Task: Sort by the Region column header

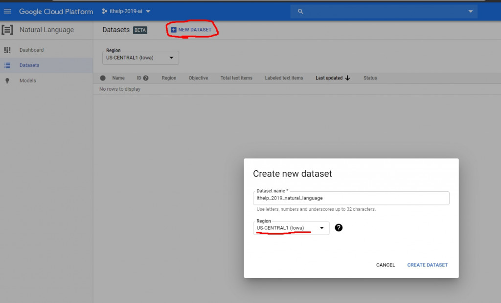Action: tap(169, 78)
